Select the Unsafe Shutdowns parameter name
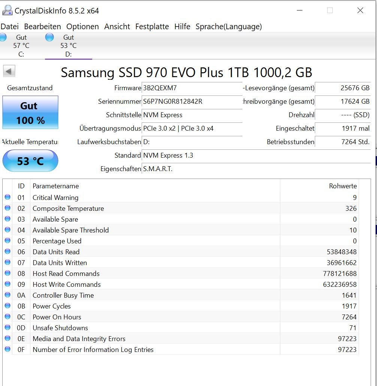Viewport: 377px width, 386px height. (60, 328)
